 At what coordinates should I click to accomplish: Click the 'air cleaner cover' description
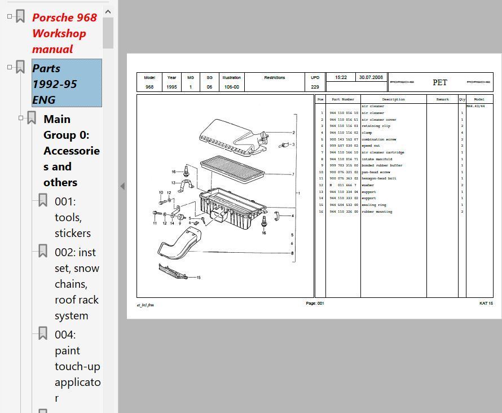378,120
